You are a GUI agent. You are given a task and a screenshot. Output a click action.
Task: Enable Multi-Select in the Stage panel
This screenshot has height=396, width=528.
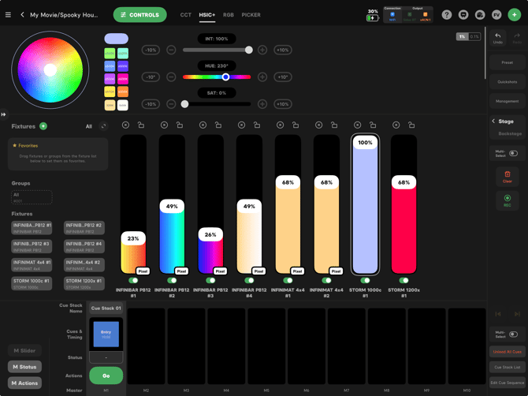coord(513,153)
